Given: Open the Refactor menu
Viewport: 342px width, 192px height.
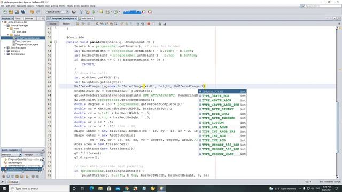Looking at the screenshot, I should point(40,6).
